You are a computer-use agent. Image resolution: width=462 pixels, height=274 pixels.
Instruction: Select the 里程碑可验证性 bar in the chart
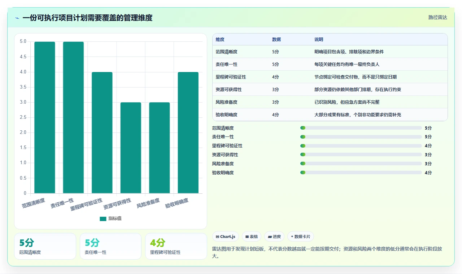pyautogui.click(x=102, y=132)
